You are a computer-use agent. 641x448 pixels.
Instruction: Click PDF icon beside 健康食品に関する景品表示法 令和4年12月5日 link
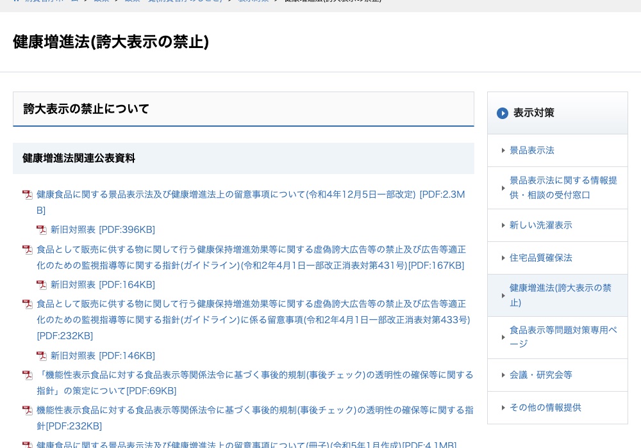[x=28, y=195]
